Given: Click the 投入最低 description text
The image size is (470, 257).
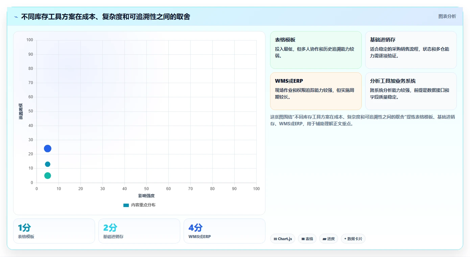Looking at the screenshot, I should pos(315,52).
